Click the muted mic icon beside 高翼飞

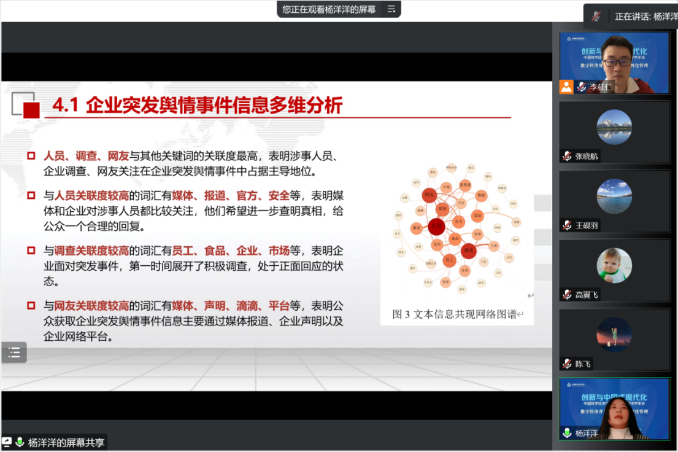click(568, 295)
